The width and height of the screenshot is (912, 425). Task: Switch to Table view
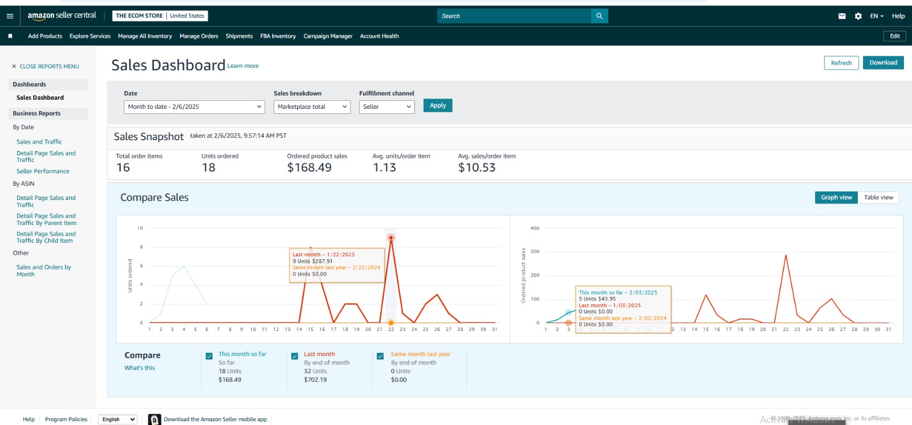(x=878, y=198)
